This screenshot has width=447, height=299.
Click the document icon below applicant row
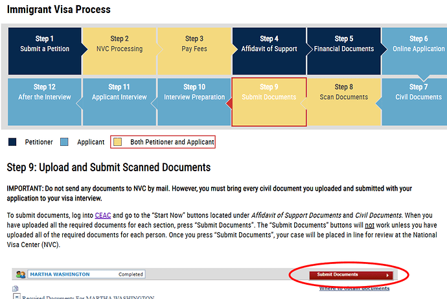(15, 289)
